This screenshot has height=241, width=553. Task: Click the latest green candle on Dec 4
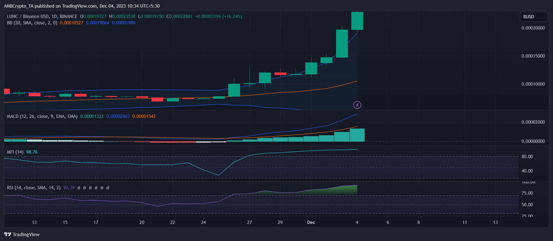357,21
